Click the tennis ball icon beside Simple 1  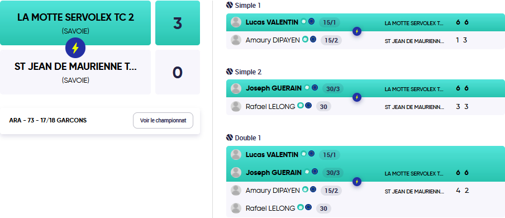229,5
